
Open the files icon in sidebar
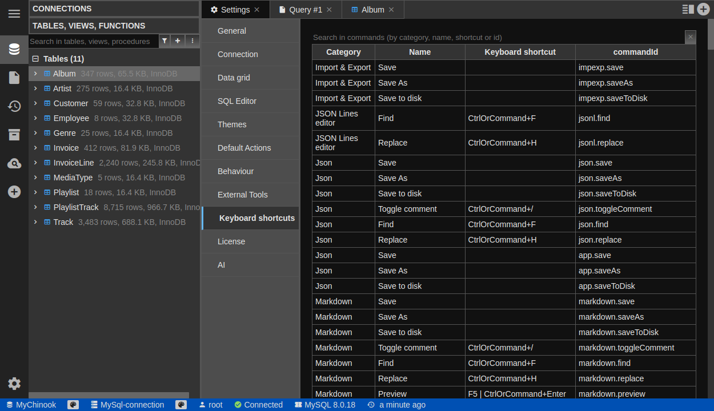(14, 78)
